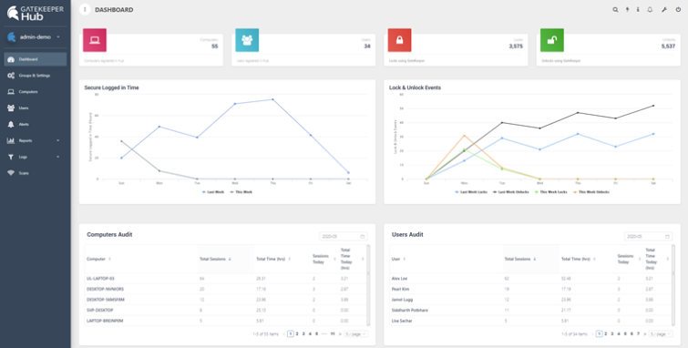The image size is (688, 348).
Task: Open Scans in the sidebar
Action: pos(36,173)
